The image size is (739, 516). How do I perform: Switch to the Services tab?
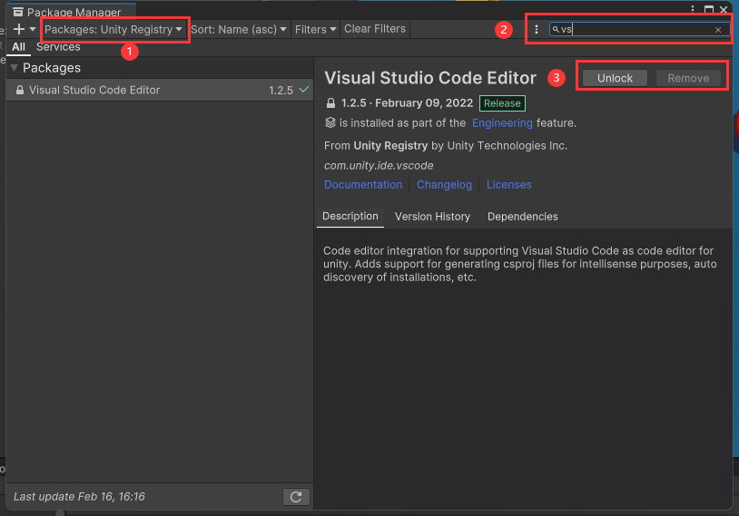58,47
